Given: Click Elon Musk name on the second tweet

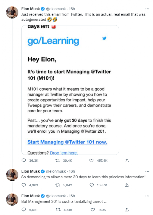Looking at the screenshot, I should click(31, 171).
